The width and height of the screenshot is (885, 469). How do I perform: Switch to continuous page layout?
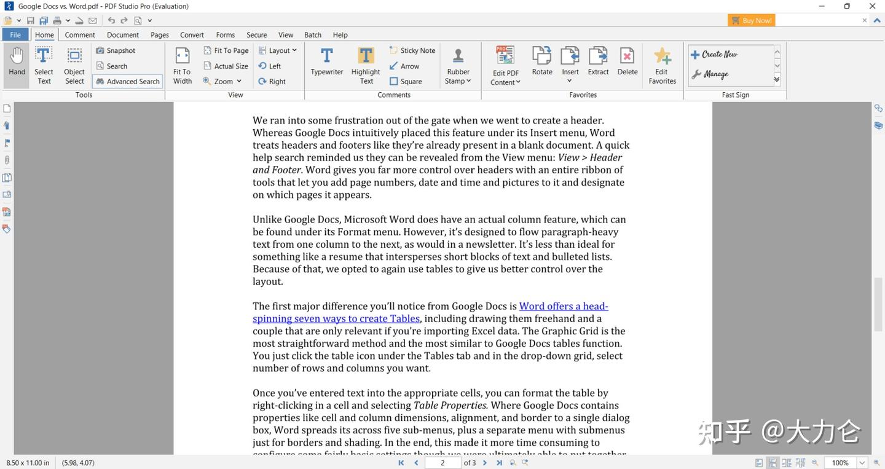pyautogui.click(x=773, y=463)
